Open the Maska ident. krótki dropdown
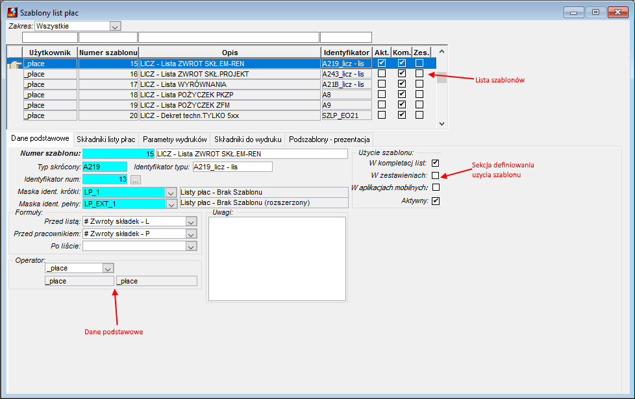635x399 pixels. [171, 193]
